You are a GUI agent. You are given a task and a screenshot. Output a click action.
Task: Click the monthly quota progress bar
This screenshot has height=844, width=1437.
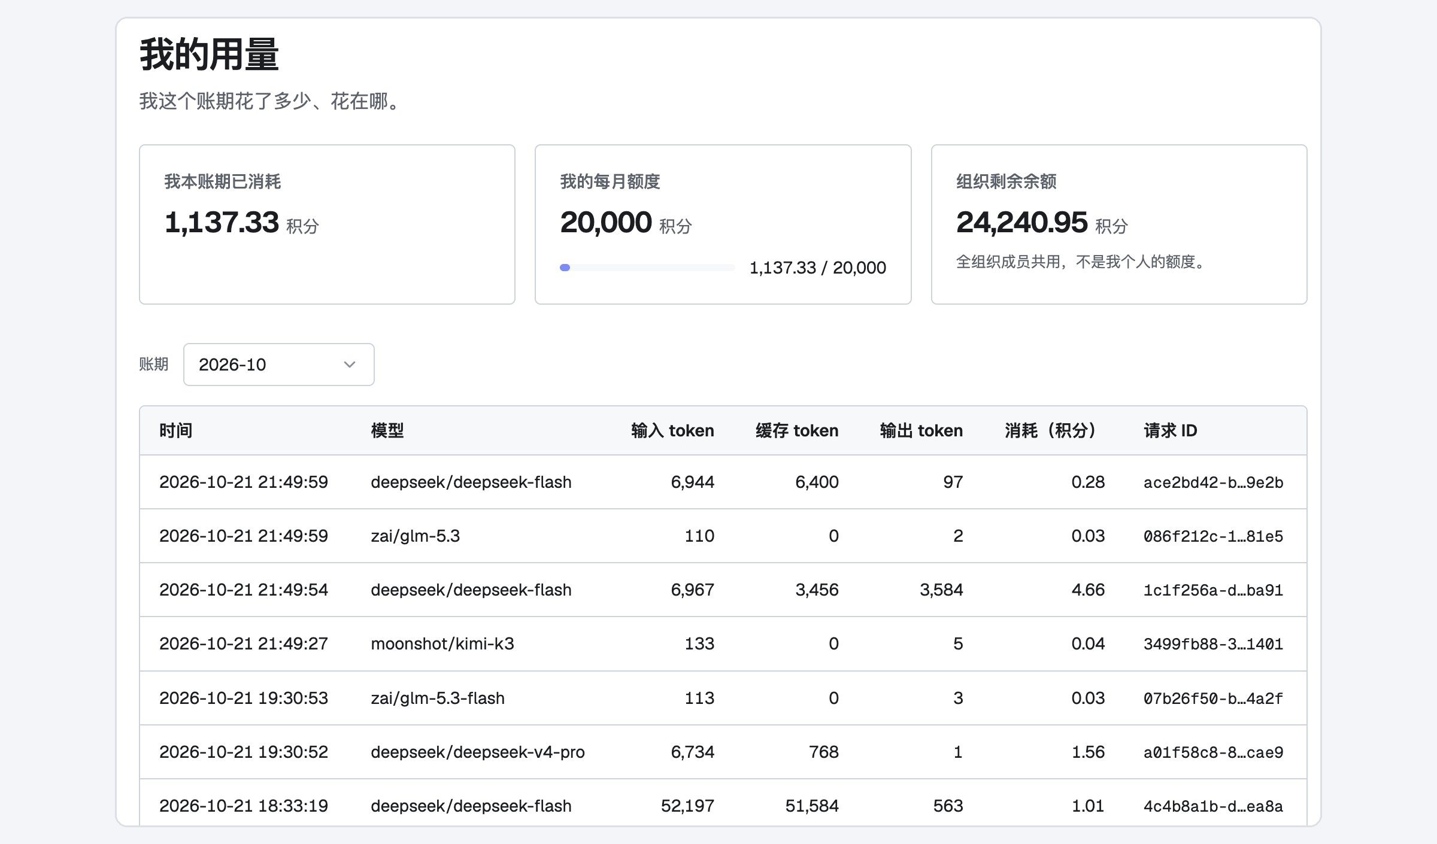click(647, 268)
